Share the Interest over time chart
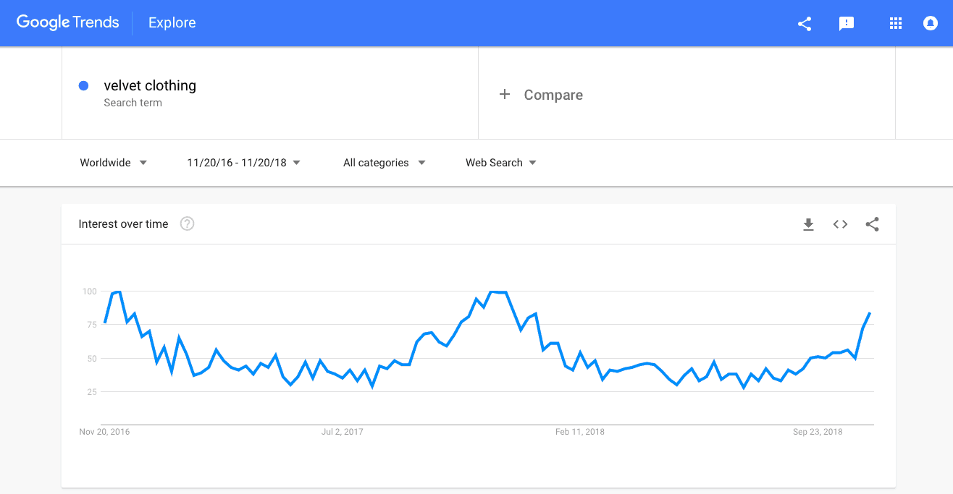 (873, 224)
